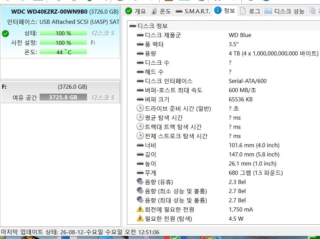Click clock icon beside 평균 탐색 시간
320x239 pixels.
pos(140,117)
